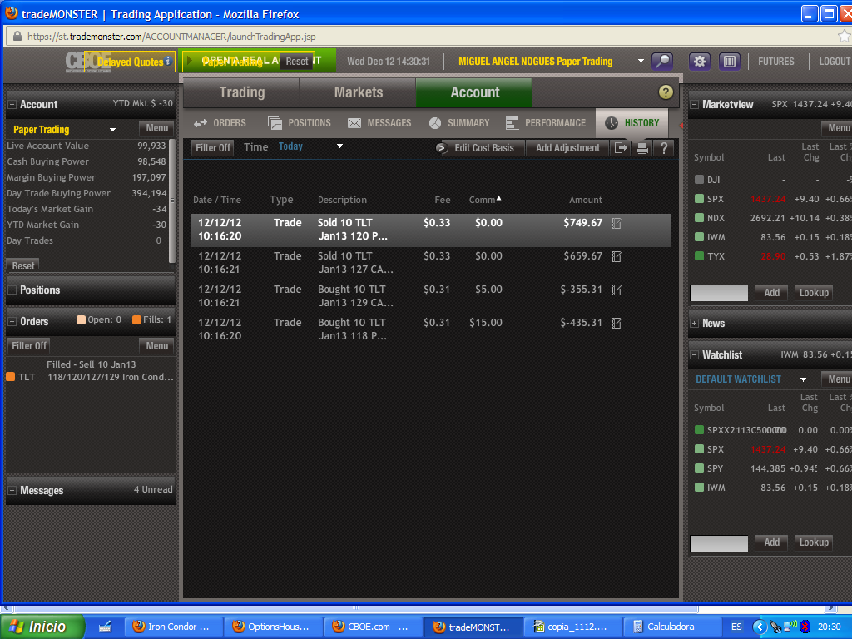
Task: Click the Messages envelope icon
Action: click(x=354, y=123)
